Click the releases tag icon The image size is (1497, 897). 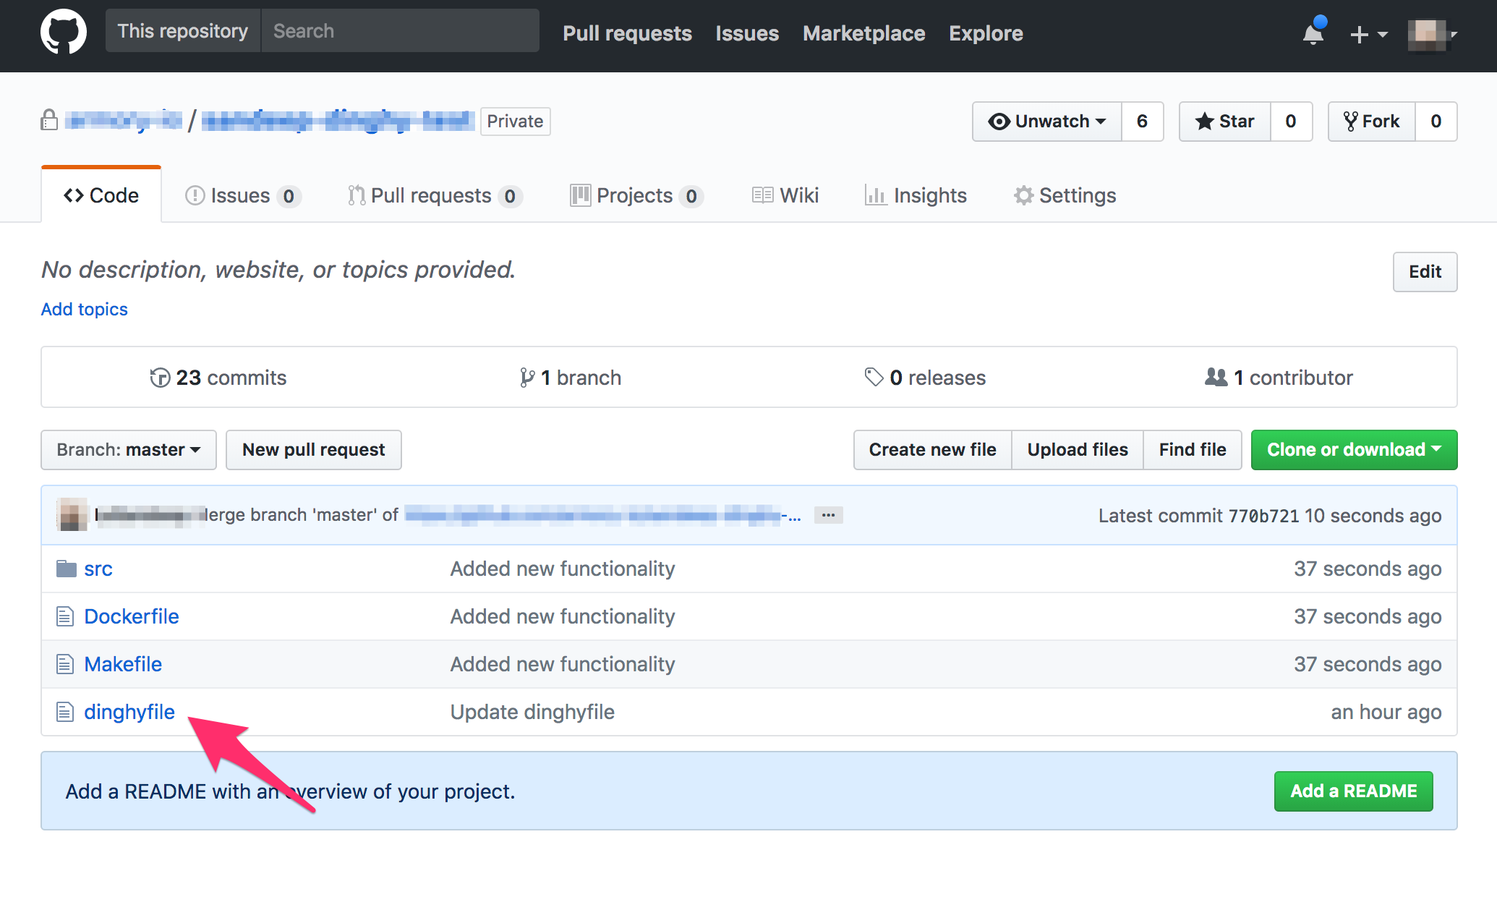point(874,377)
